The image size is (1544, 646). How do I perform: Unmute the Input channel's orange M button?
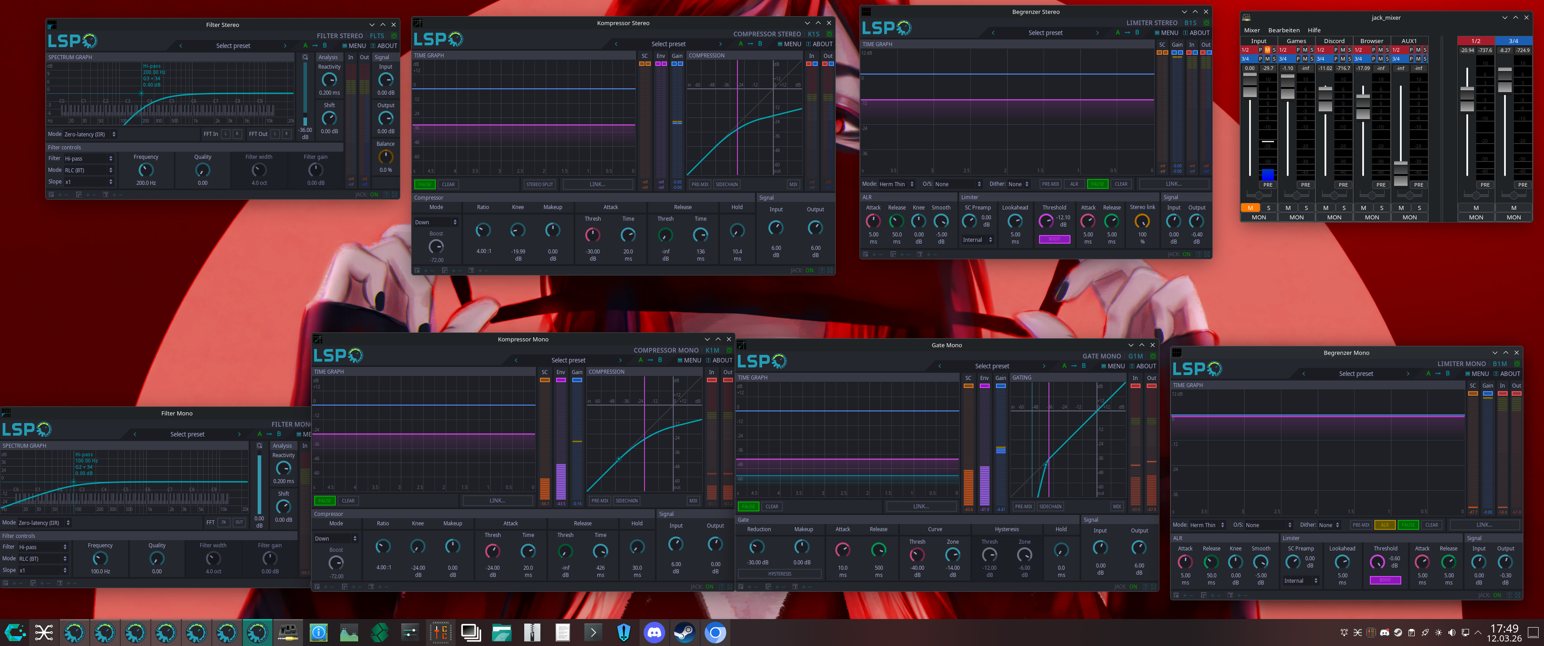(1250, 208)
